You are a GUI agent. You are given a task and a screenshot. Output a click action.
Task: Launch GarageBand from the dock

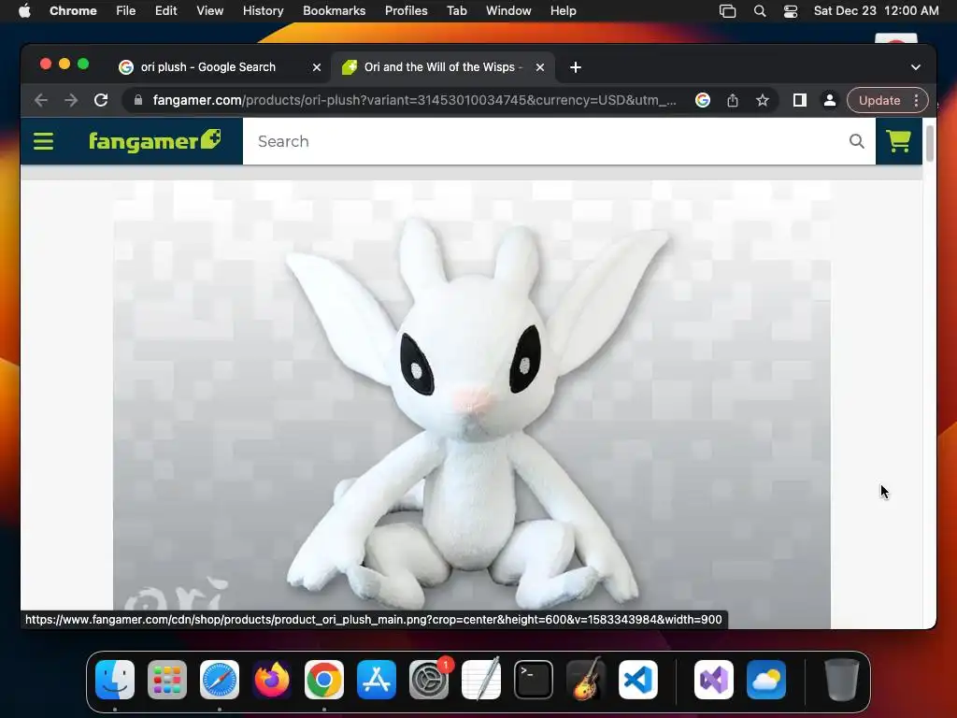[586, 680]
